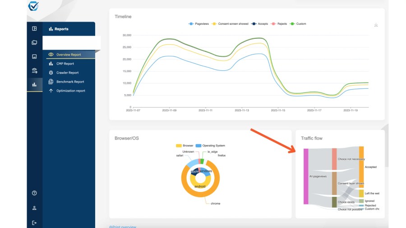406x228 pixels.
Task: Select the bar chart reports icon in sidebar
Action: [34, 85]
